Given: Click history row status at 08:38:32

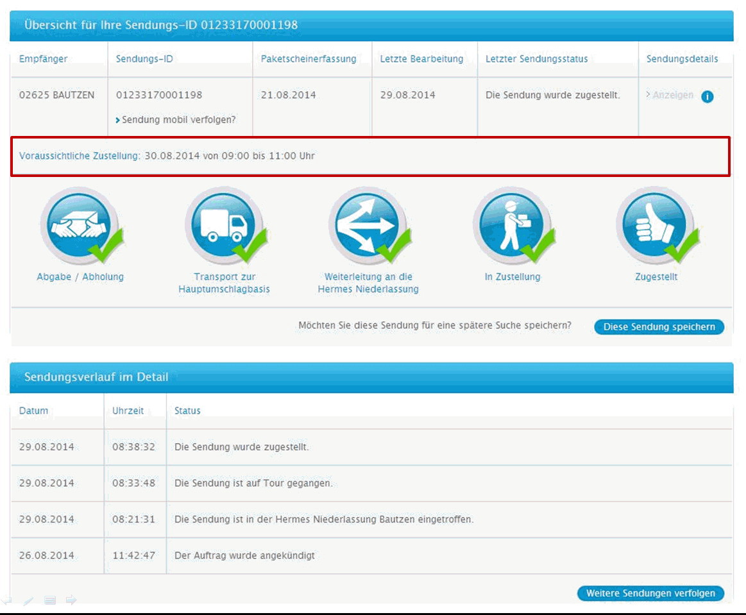Looking at the screenshot, I should (x=242, y=447).
